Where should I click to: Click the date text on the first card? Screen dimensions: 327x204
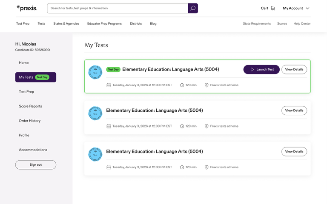[x=142, y=85]
